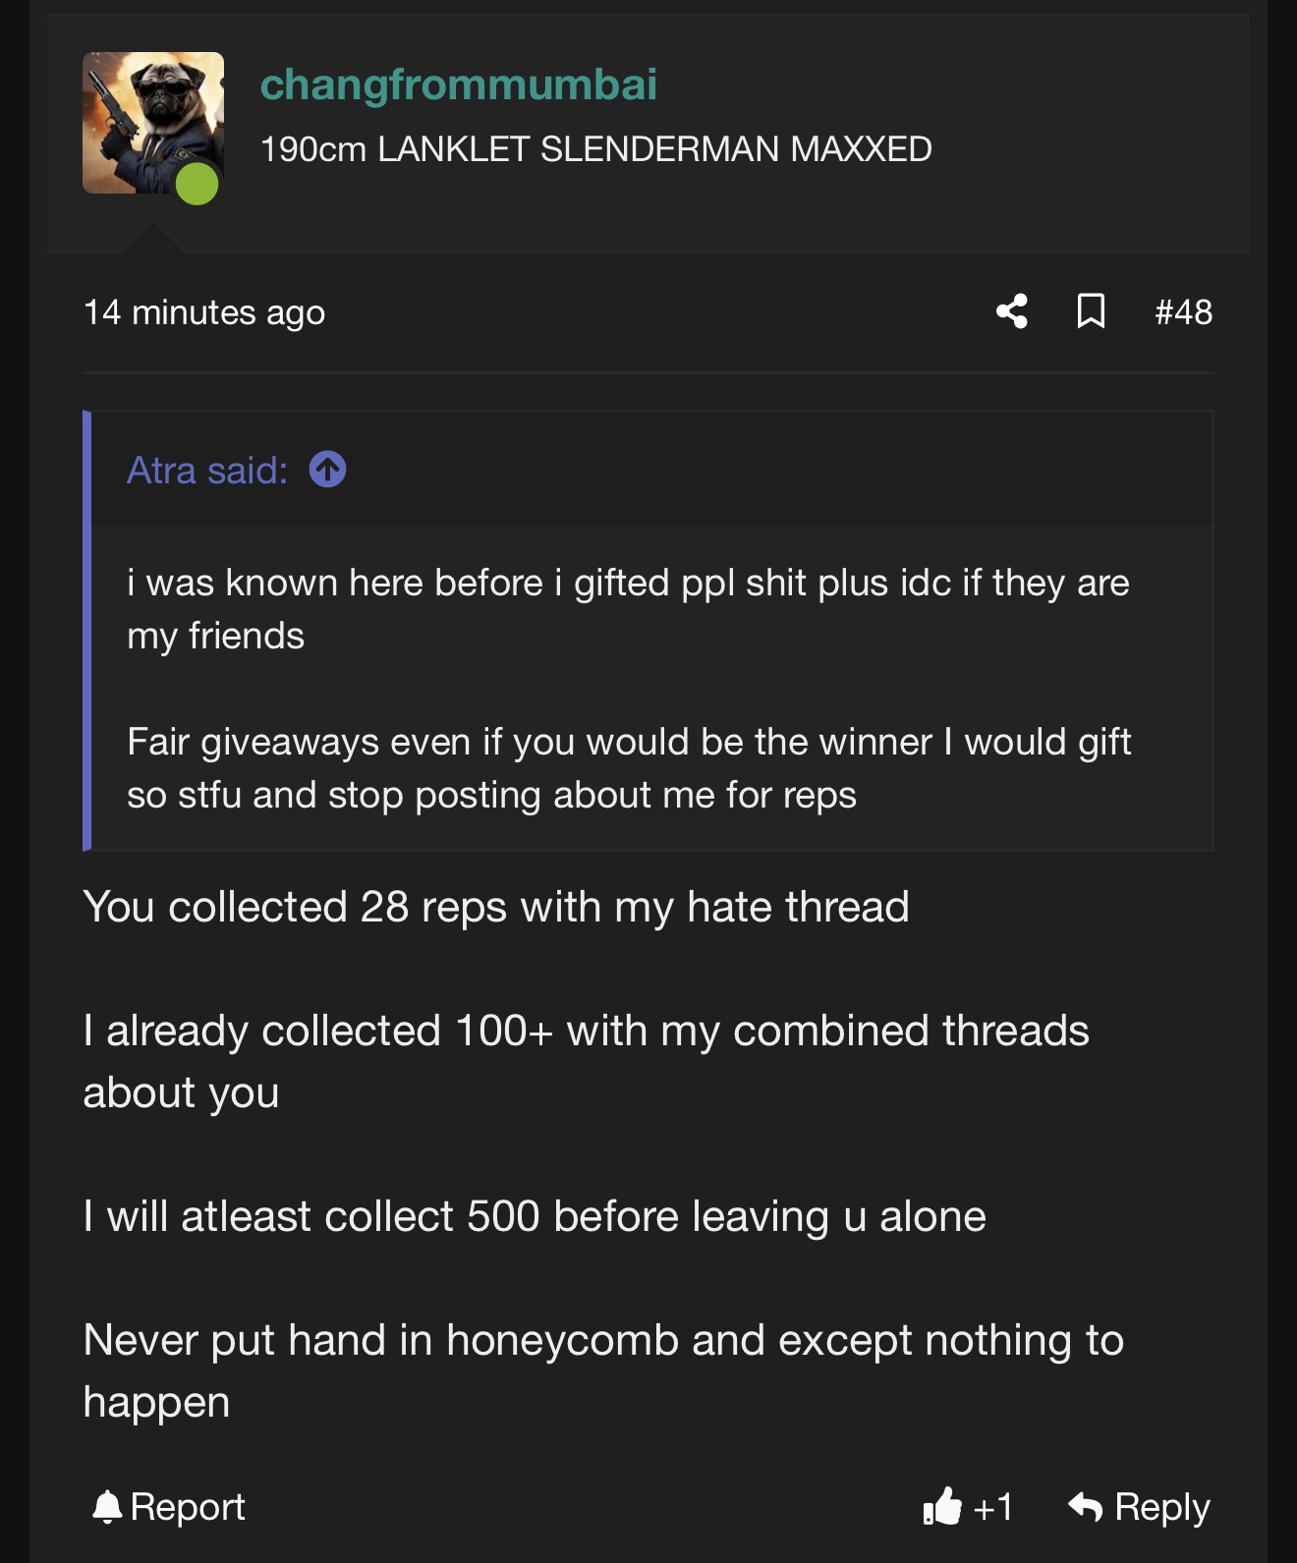Click the user title LANKLET SLENDERMAN MAXXED
Viewport: 1297px width, 1563px height.
[x=595, y=149]
